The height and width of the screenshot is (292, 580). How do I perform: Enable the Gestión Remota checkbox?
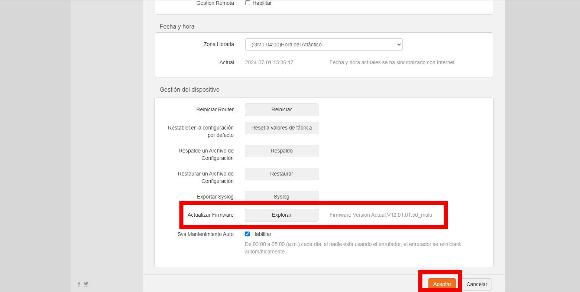(x=247, y=3)
